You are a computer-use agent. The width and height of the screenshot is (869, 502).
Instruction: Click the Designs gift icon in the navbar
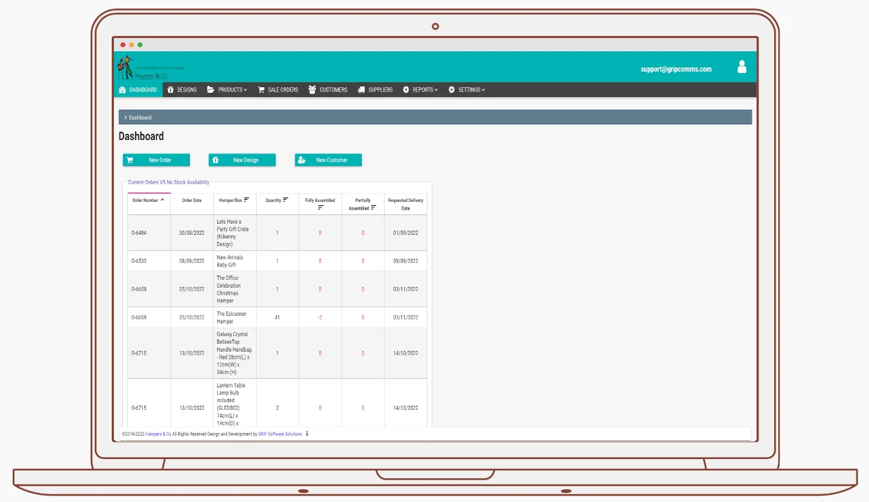pyautogui.click(x=170, y=90)
